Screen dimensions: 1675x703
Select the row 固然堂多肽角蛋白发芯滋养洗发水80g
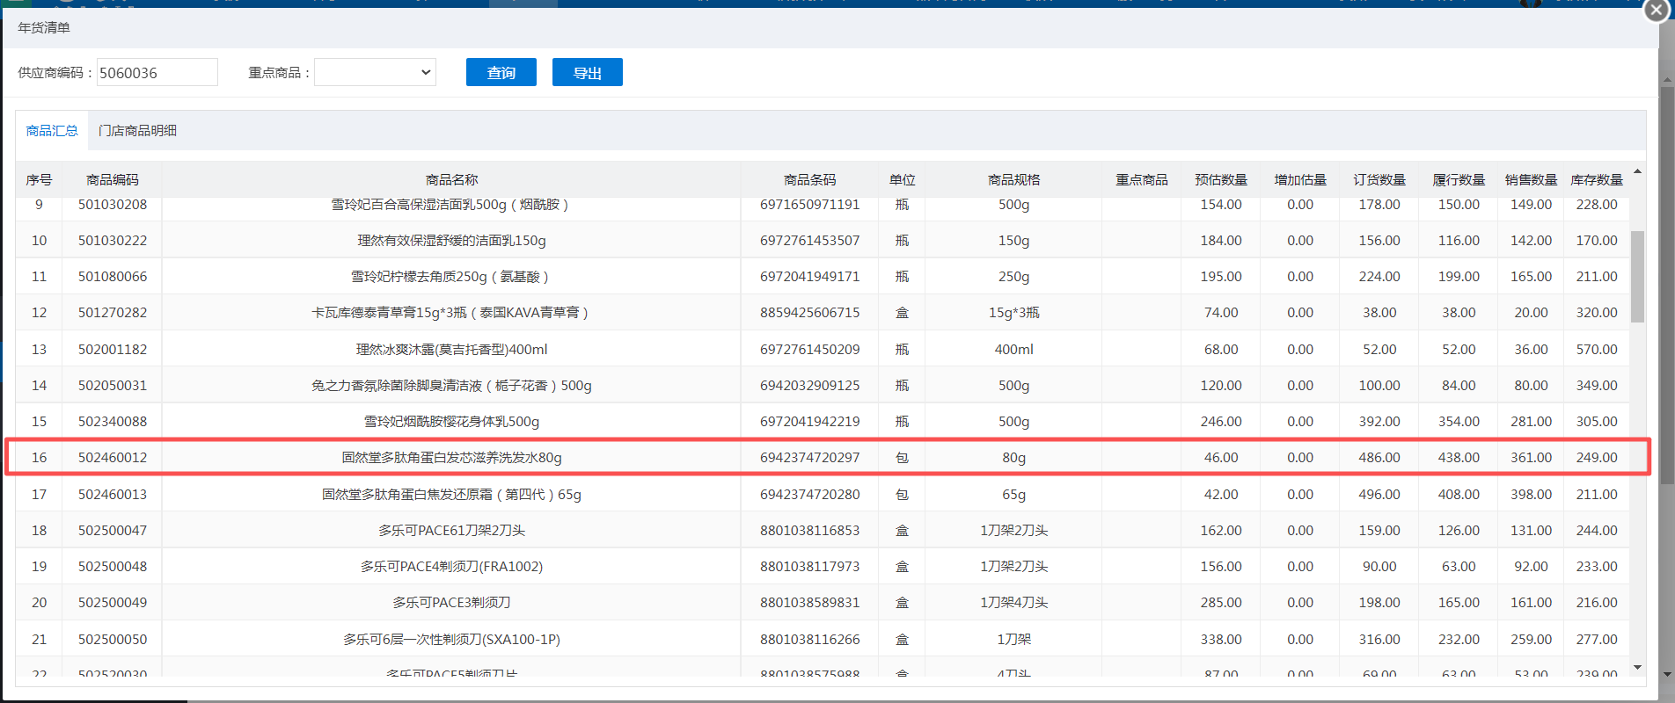451,458
